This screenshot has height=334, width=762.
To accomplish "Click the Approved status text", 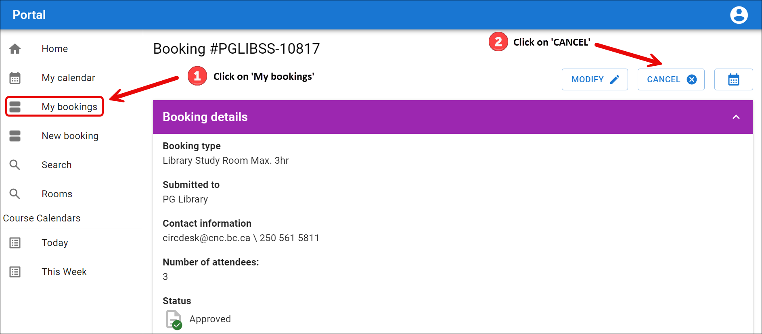I will tap(210, 319).
